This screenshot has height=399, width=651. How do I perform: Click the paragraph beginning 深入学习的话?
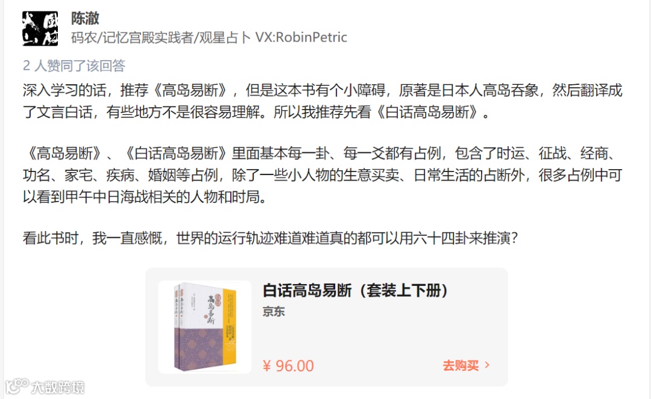point(322,101)
